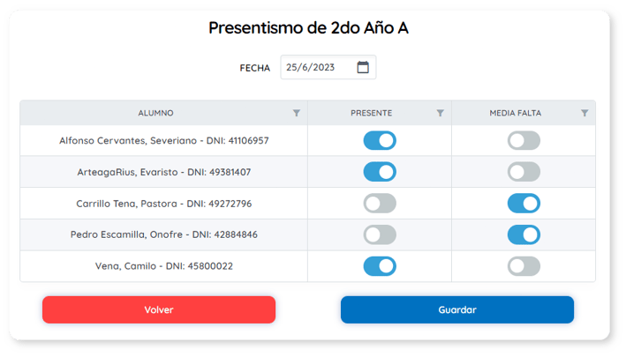The image size is (626, 357).
Task: Filter the Alumno column
Action: coord(297,113)
